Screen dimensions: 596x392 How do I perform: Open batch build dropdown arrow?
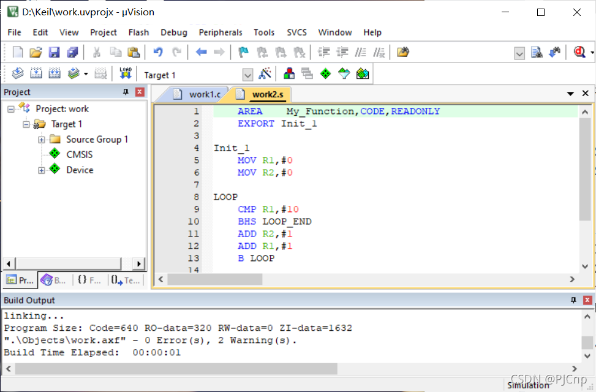[x=86, y=74]
